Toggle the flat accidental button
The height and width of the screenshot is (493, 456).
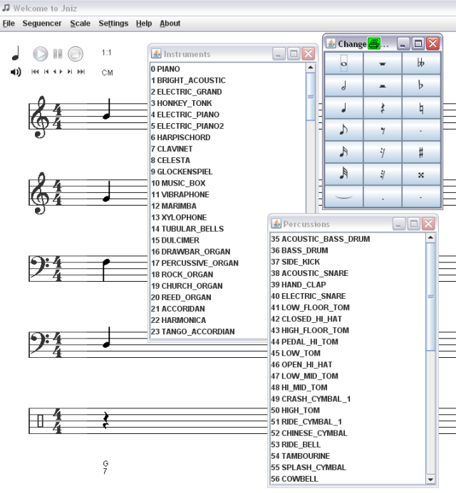coord(421,86)
